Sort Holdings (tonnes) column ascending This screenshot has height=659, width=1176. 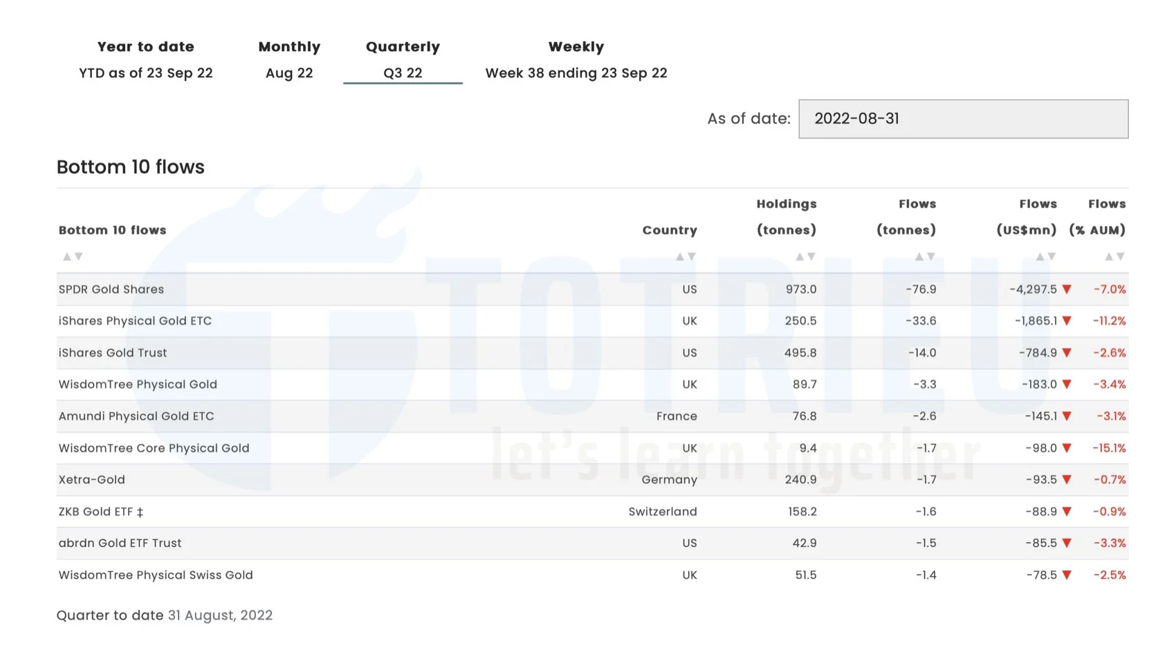800,257
